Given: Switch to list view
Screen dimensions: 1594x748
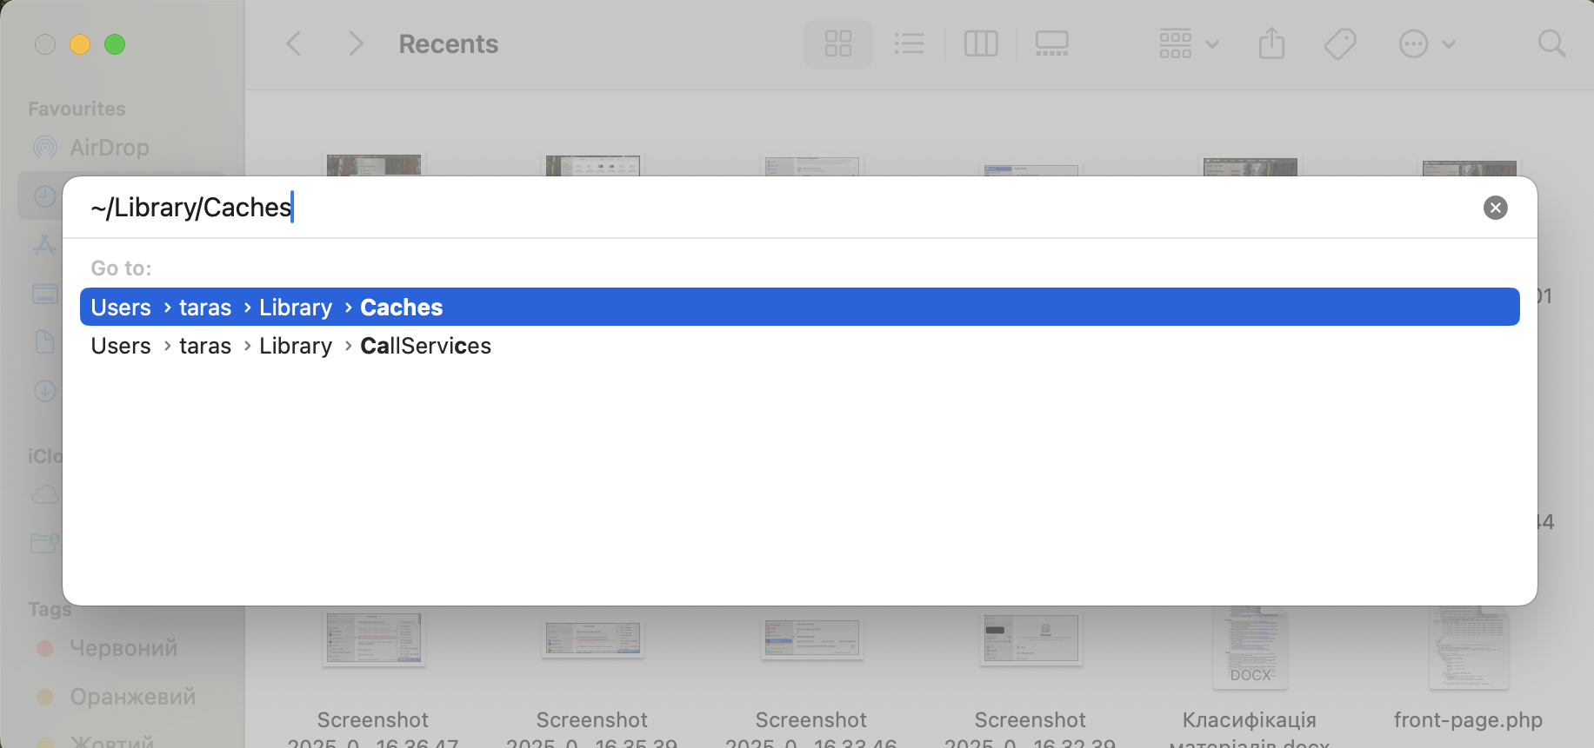Looking at the screenshot, I should coord(910,43).
